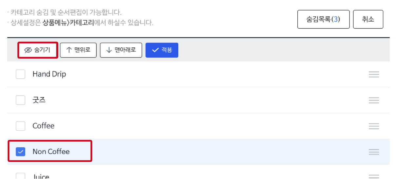
Task: Apply changes with the blue 적용 button
Action: (162, 50)
